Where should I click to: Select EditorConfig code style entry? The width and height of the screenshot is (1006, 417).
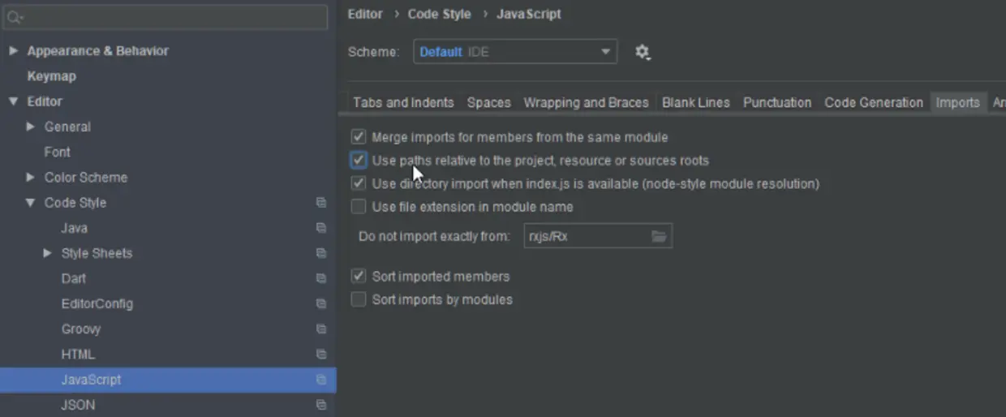pyautogui.click(x=97, y=304)
